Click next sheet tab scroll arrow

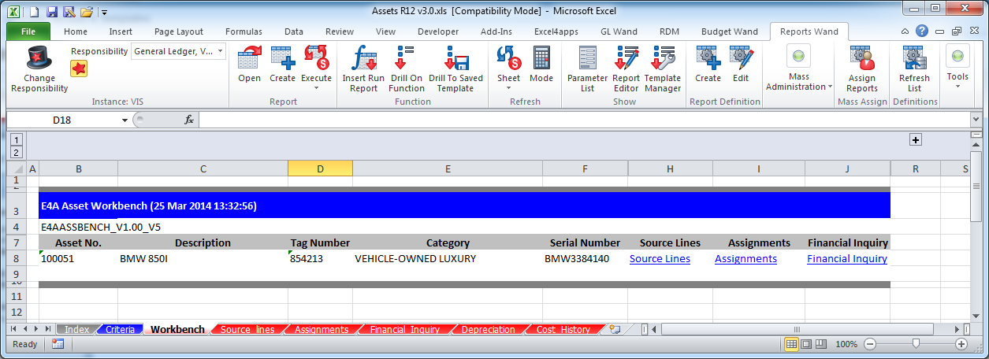coord(36,329)
